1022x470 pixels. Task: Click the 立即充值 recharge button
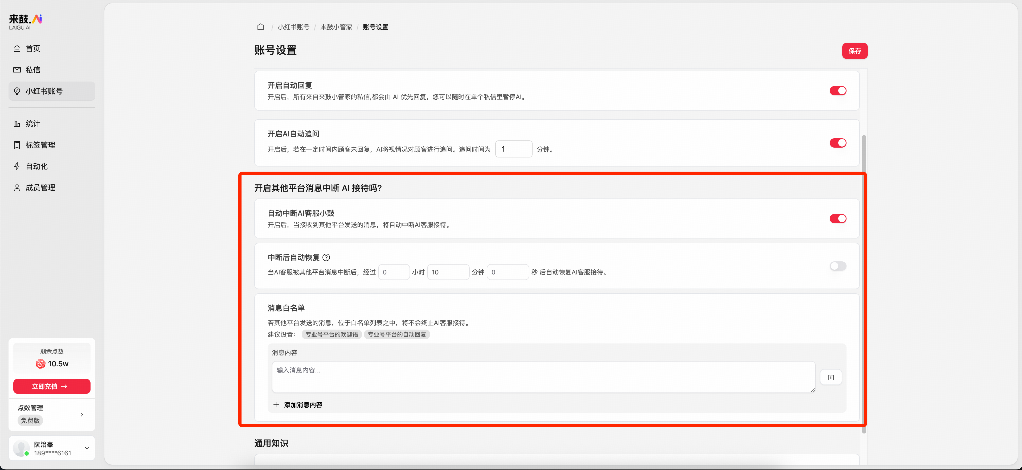(x=52, y=386)
